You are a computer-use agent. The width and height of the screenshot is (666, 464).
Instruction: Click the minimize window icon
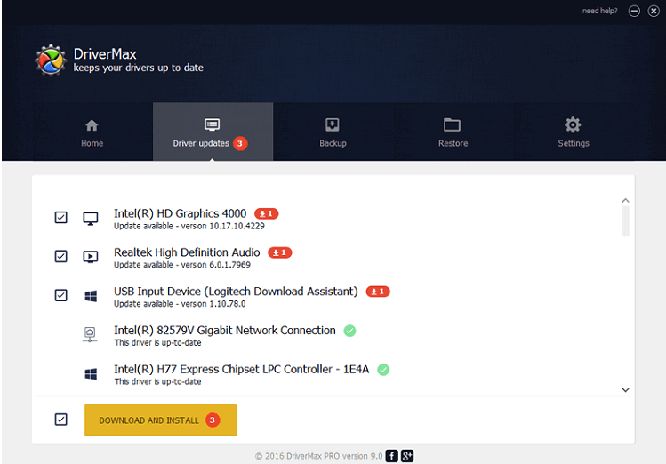[x=634, y=11]
